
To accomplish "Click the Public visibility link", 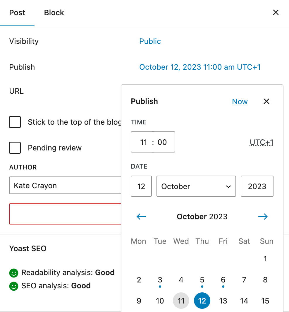I will tap(150, 41).
